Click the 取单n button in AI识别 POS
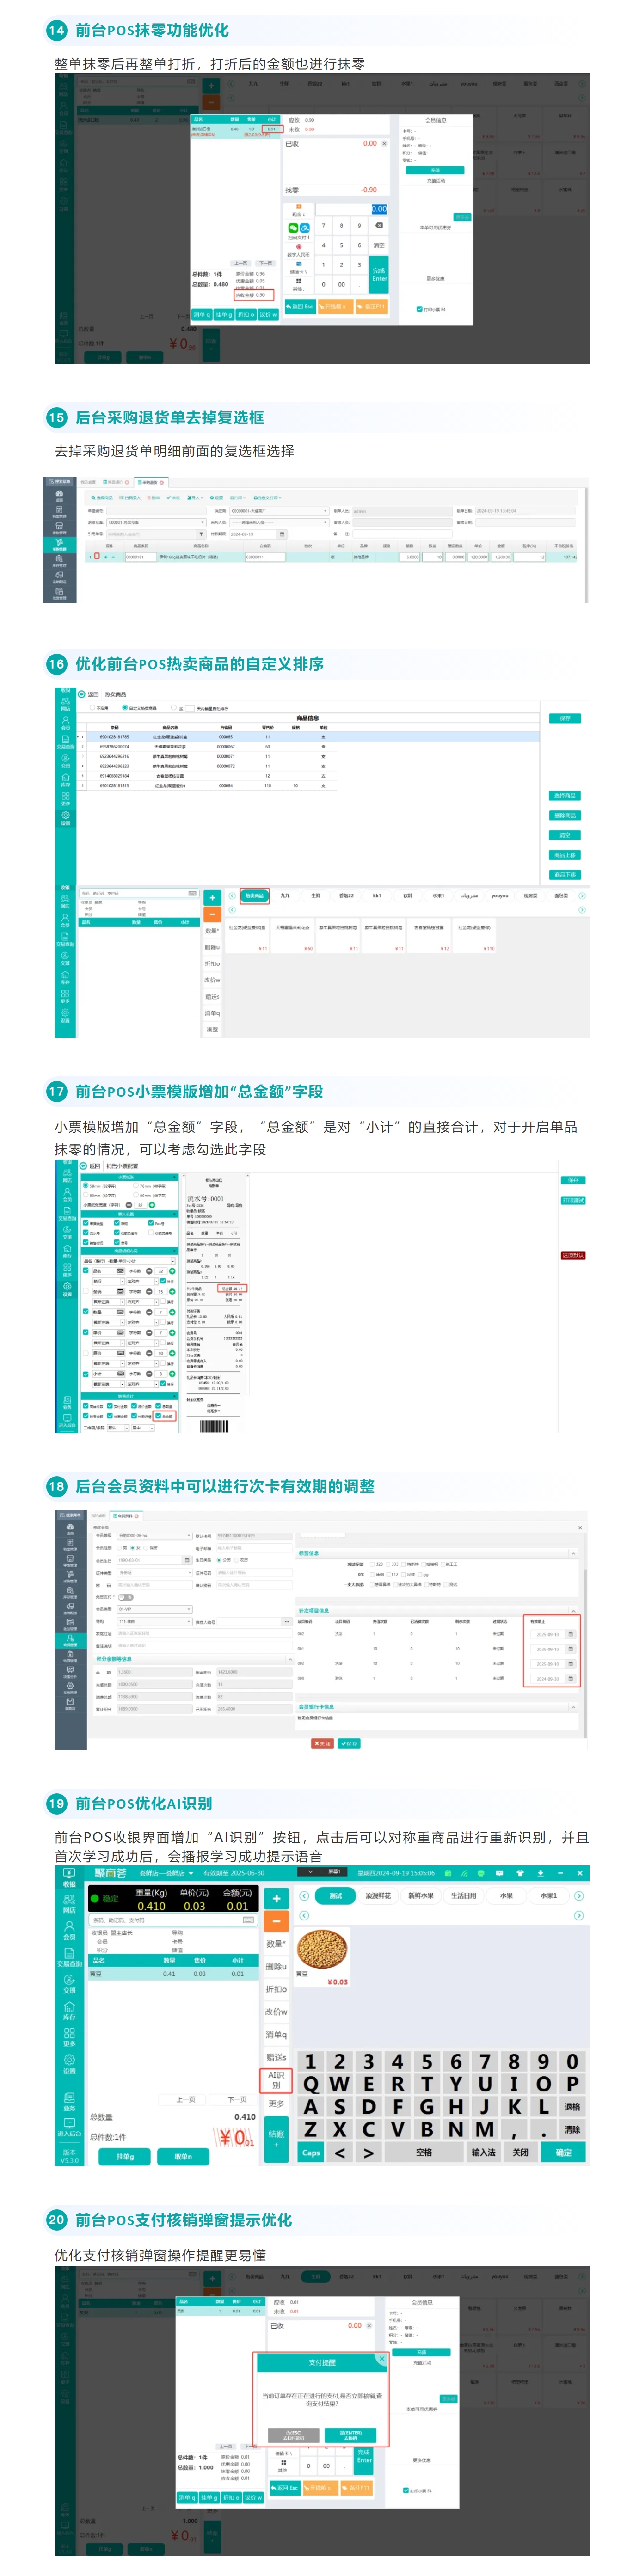Screen dimensions: 627x2576 click(183, 2157)
